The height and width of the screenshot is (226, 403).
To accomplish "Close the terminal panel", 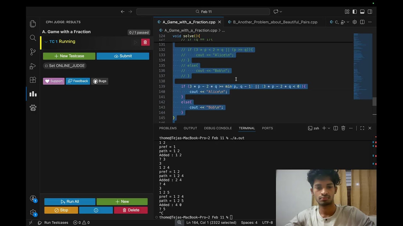I will point(370,128).
